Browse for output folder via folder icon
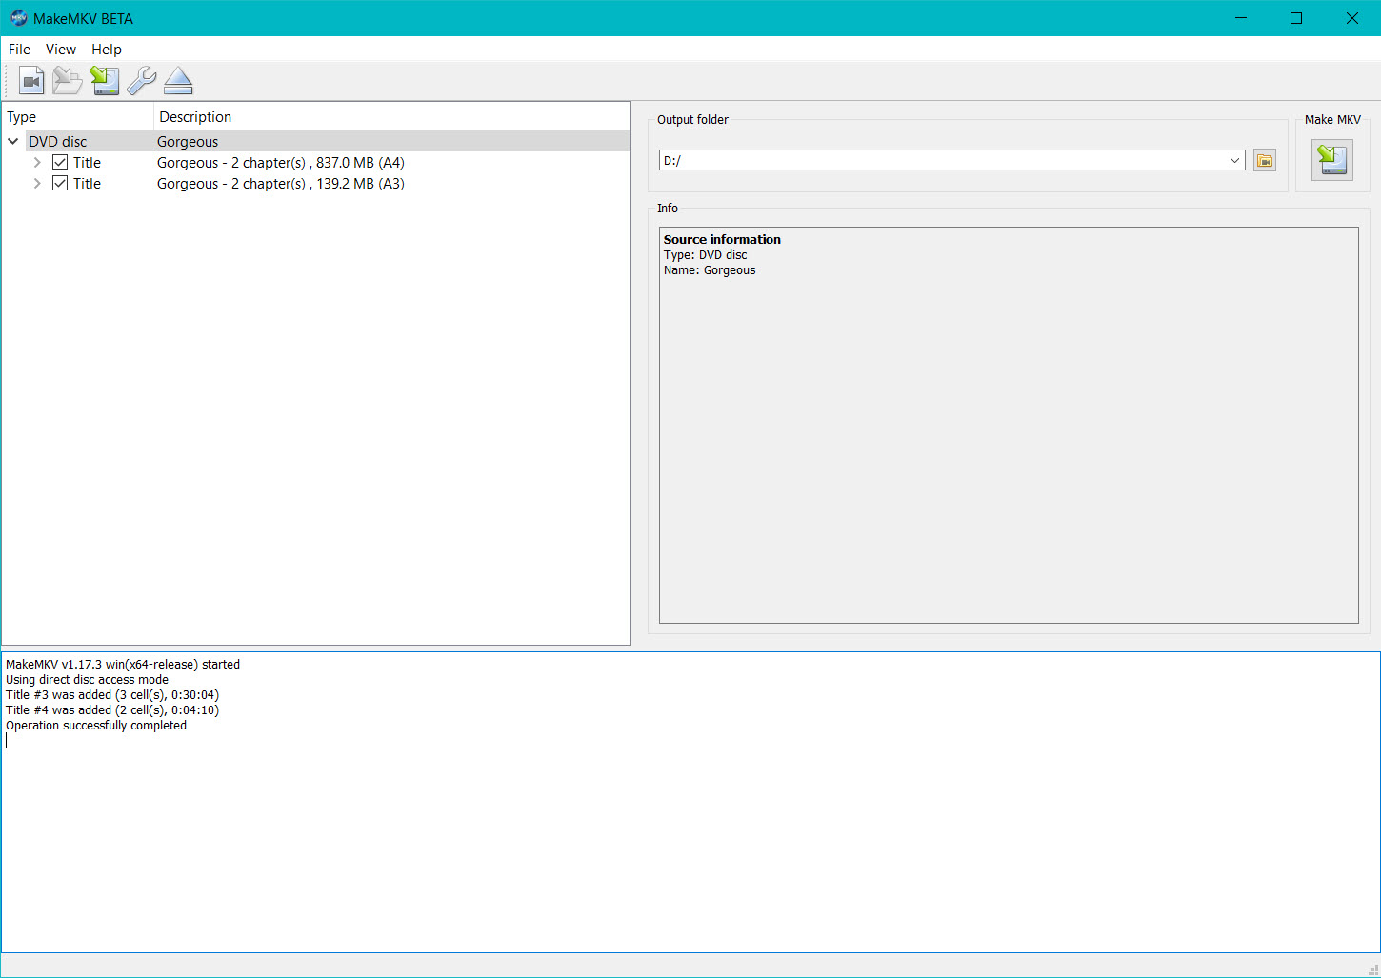 [1264, 161]
